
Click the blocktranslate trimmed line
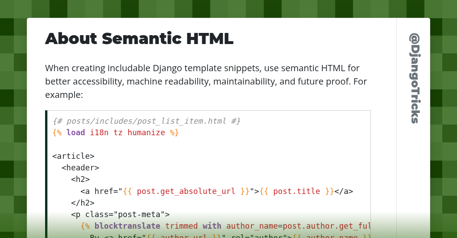point(225,226)
